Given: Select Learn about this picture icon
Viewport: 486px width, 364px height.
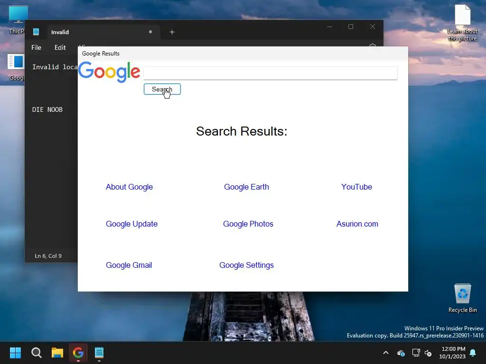Looking at the screenshot, I should pos(462,23).
